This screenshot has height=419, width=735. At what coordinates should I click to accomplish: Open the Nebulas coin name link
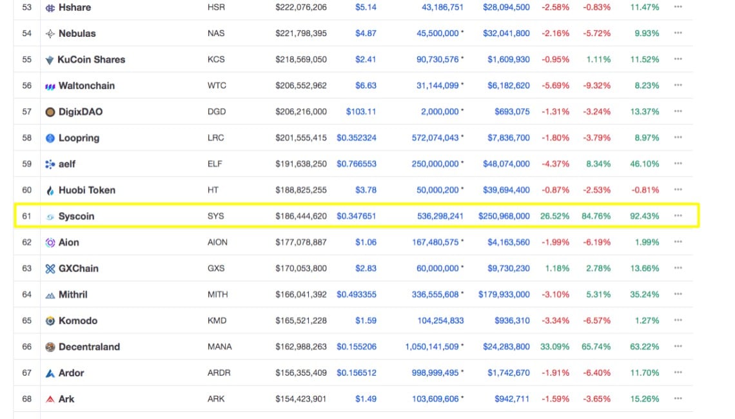(x=77, y=34)
